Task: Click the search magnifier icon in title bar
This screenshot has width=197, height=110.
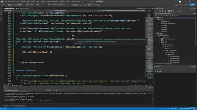Action: coord(92,2)
